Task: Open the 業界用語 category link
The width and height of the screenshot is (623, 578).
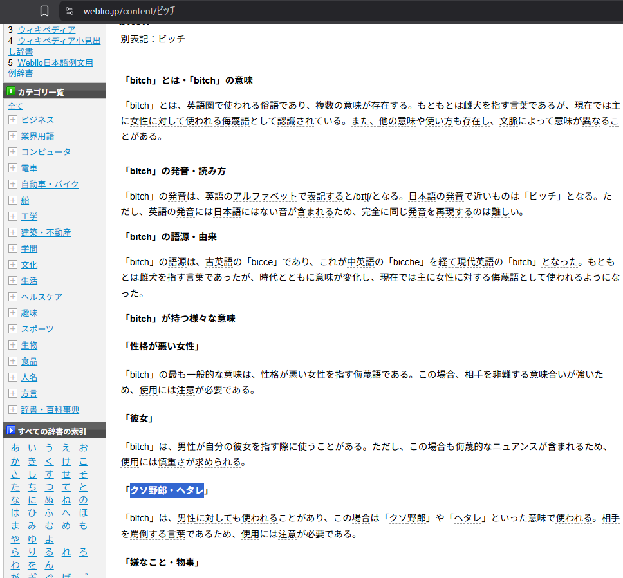Action: click(37, 136)
